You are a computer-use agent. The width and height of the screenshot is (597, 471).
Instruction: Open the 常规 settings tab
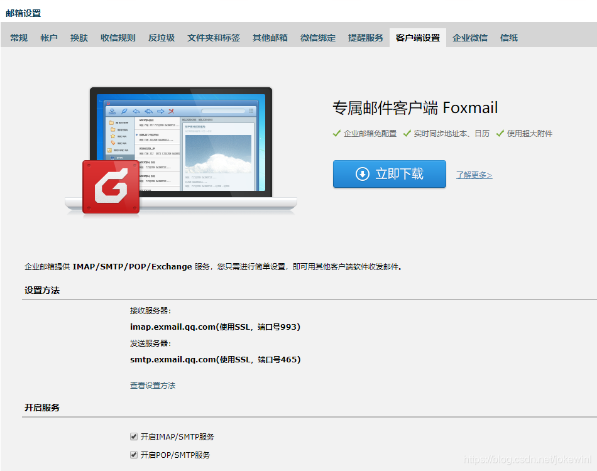[19, 38]
